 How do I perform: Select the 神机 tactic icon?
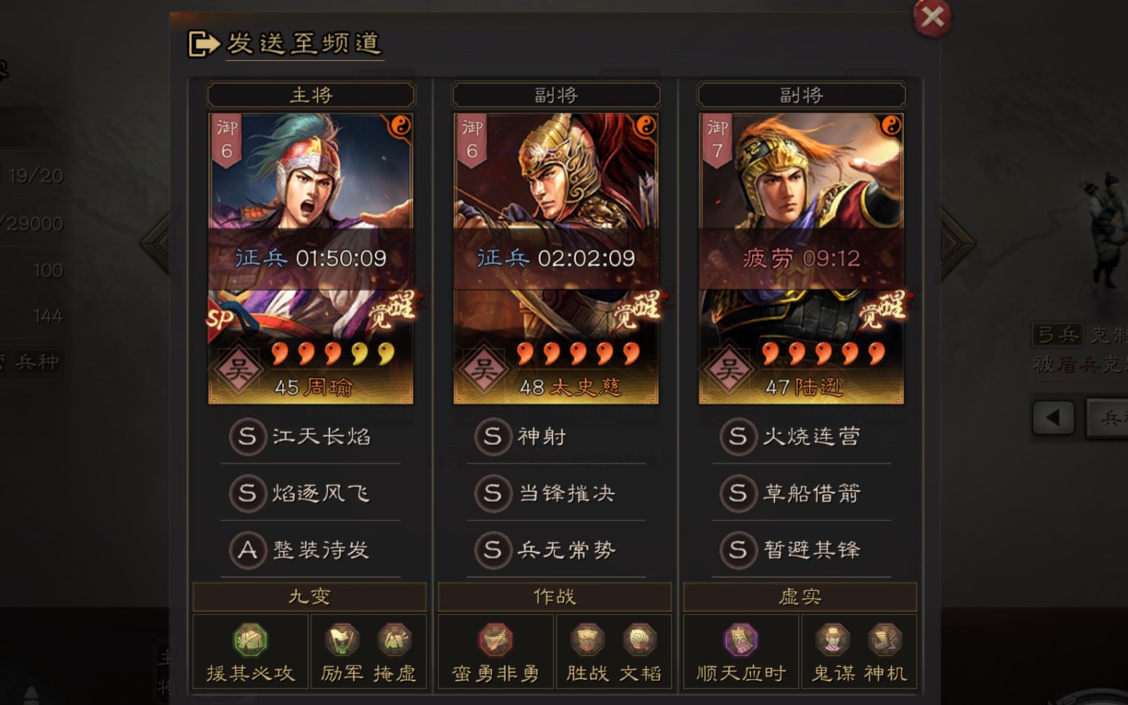(885, 639)
